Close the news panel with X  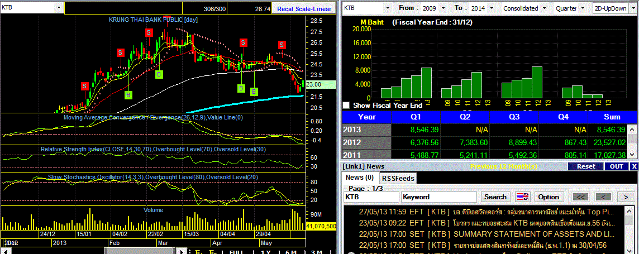pos(634,166)
